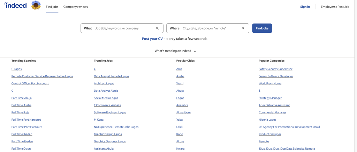Screen dimensions: 357x152
Task: Open Commercial Manager link
Action: pos(272,112)
